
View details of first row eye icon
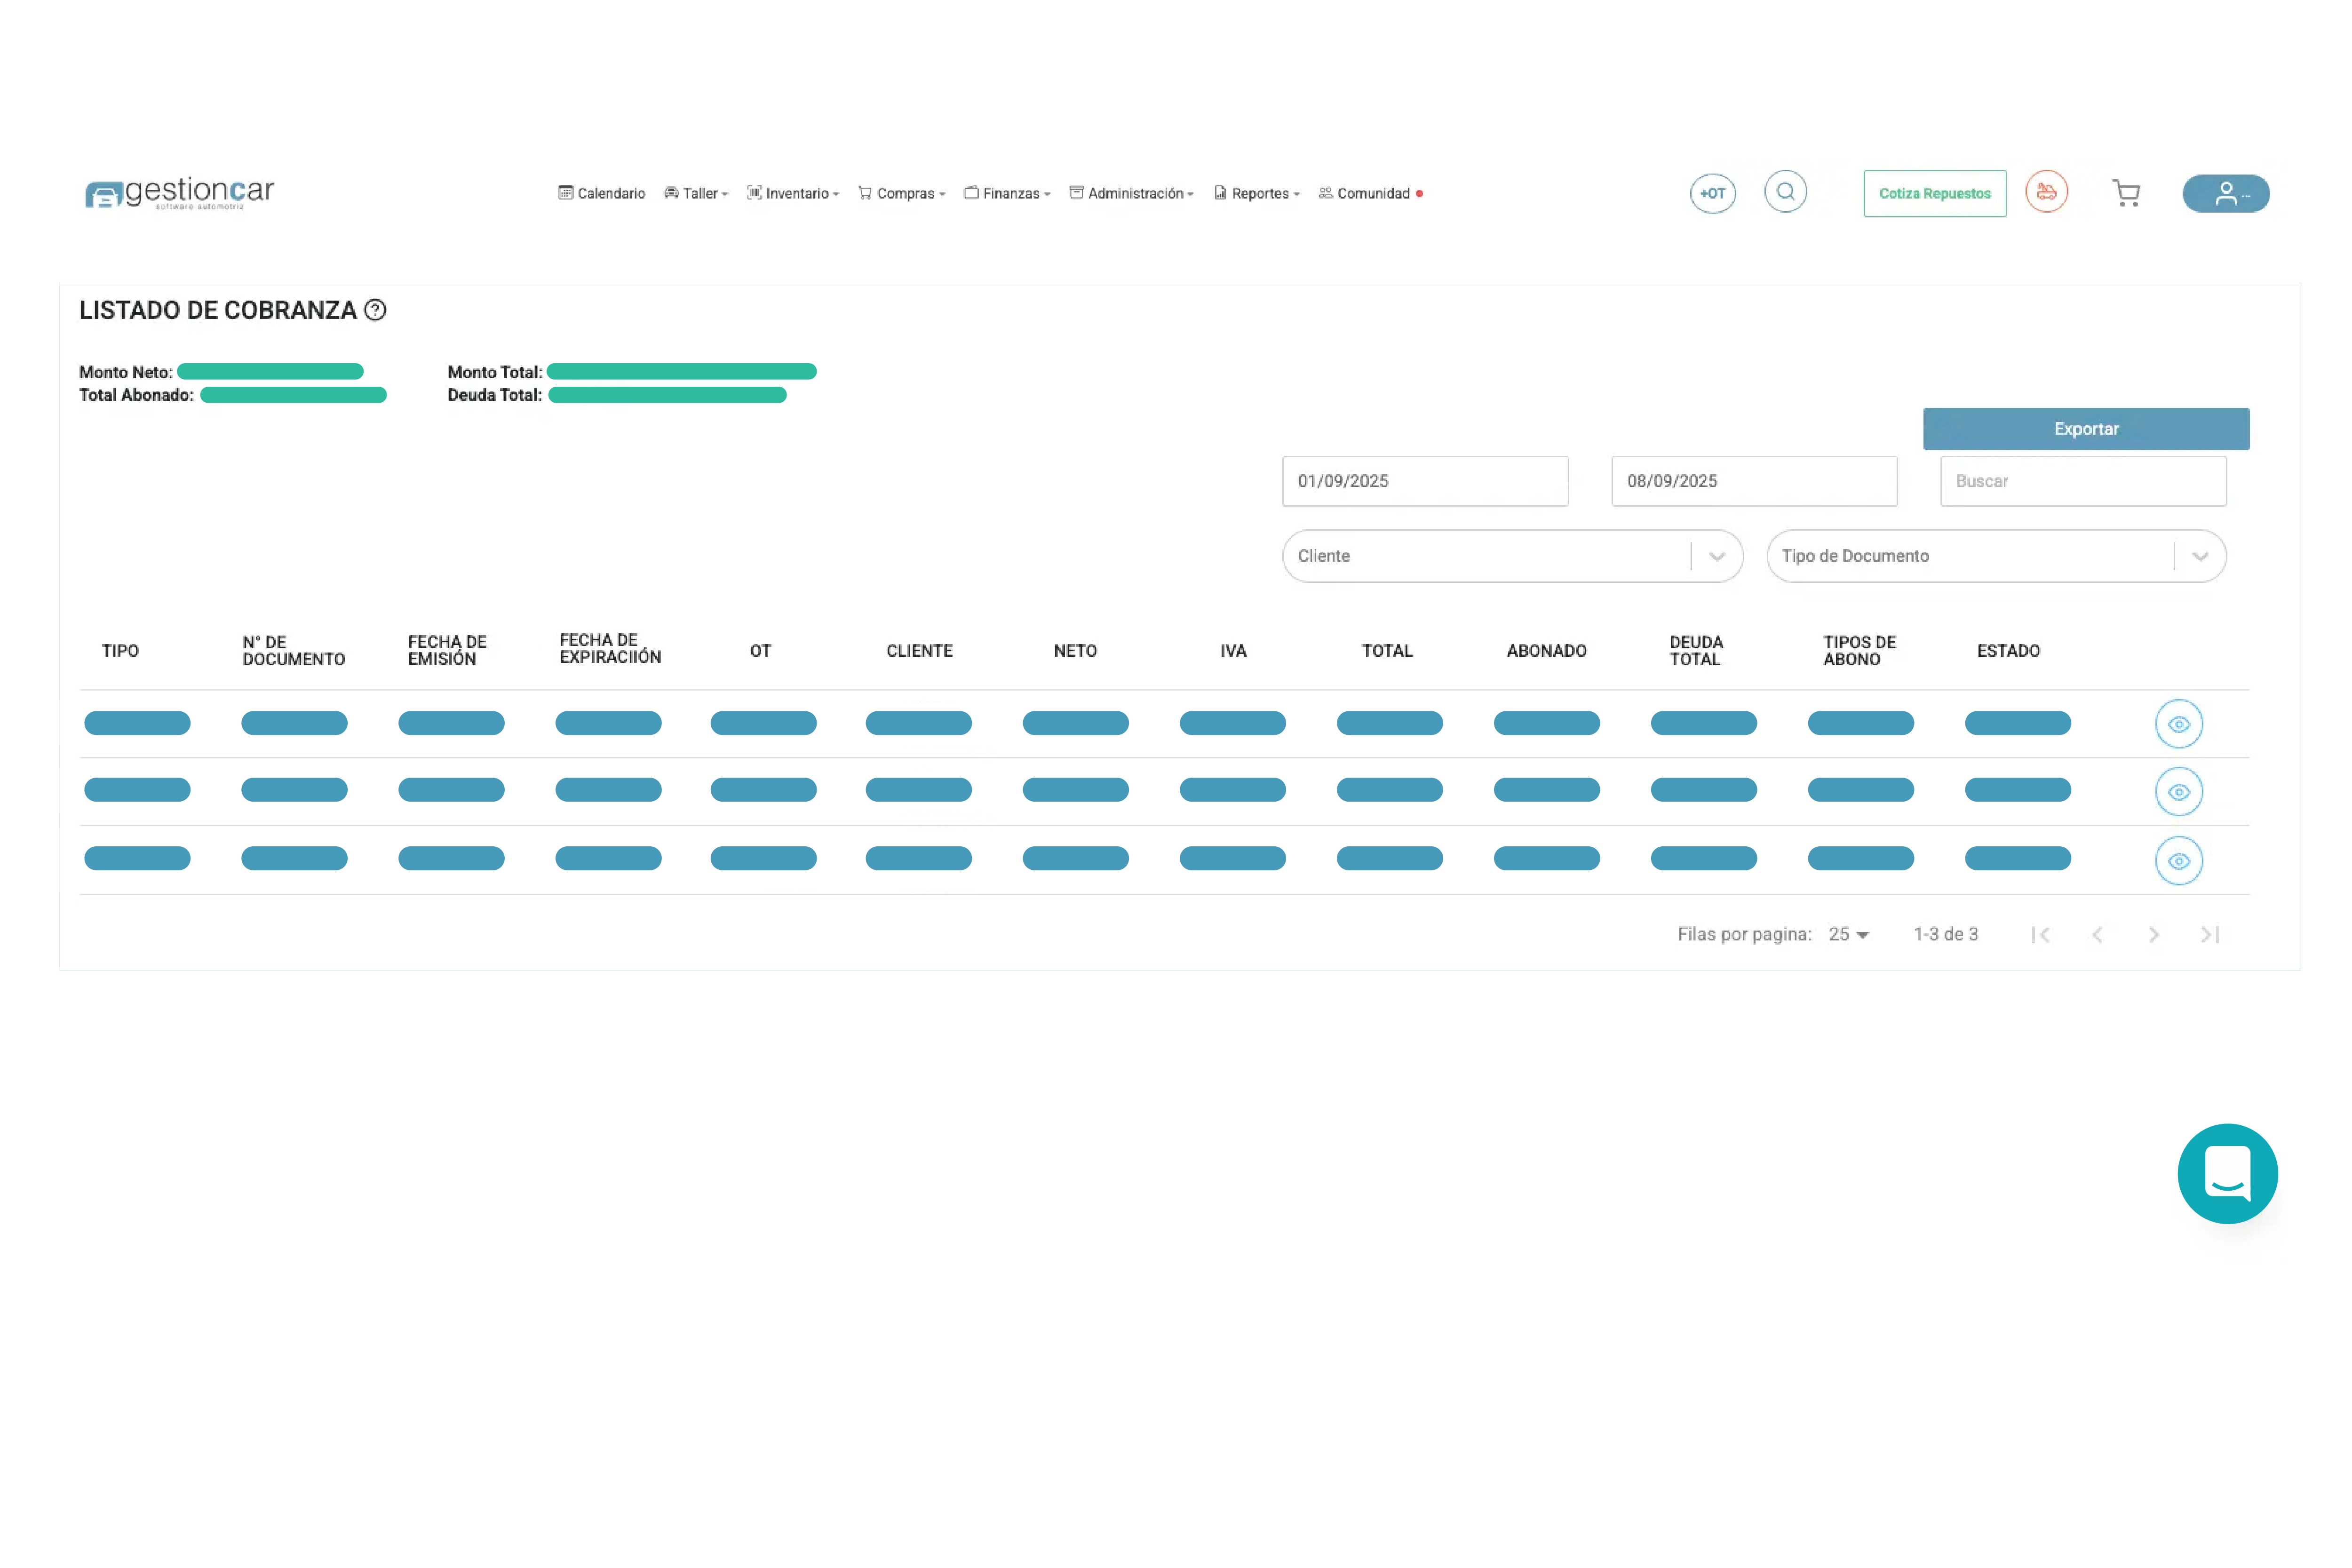click(x=2178, y=724)
